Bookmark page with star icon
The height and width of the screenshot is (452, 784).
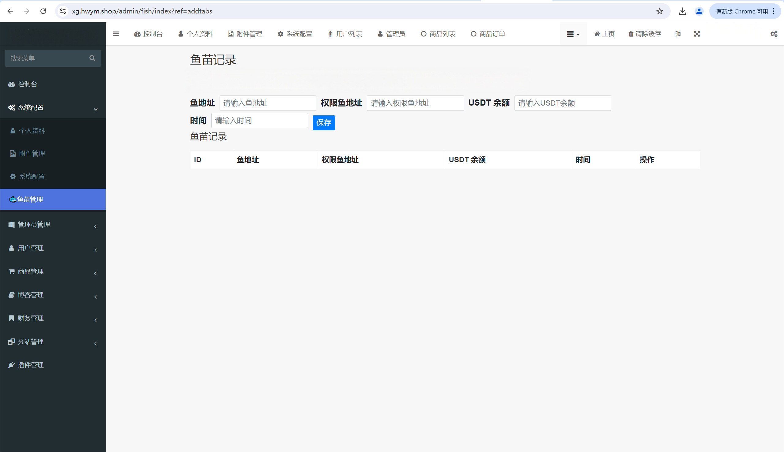[x=659, y=11]
